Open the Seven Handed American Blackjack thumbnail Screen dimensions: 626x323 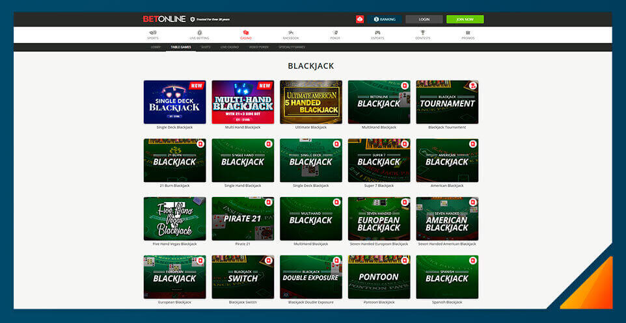[x=447, y=218]
